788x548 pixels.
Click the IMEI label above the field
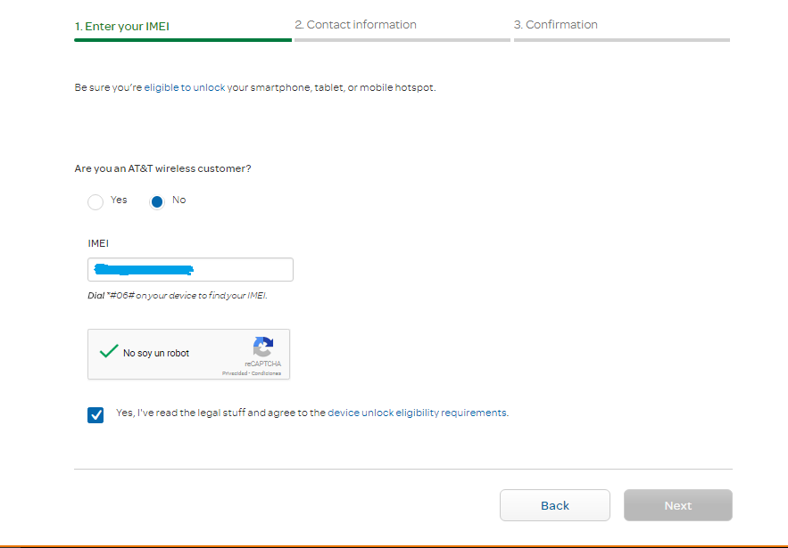pyautogui.click(x=98, y=243)
